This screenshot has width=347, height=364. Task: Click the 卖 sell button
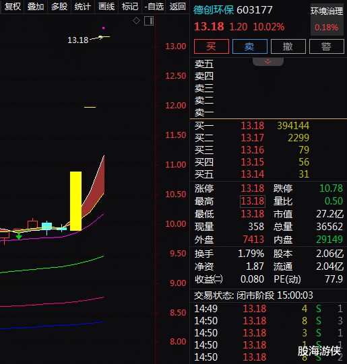(x=249, y=46)
